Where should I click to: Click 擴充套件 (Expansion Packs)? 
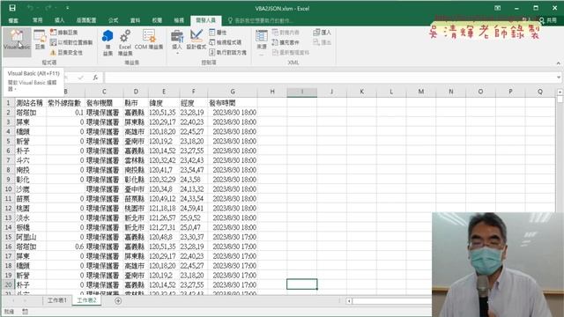click(x=286, y=42)
